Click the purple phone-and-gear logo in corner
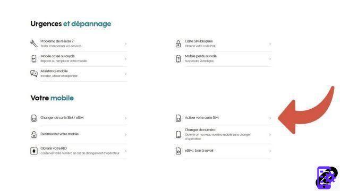 point(327,178)
